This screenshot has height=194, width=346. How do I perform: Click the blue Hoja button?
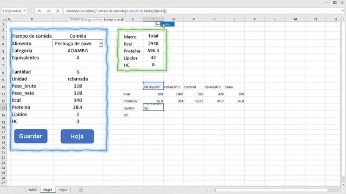point(77,136)
